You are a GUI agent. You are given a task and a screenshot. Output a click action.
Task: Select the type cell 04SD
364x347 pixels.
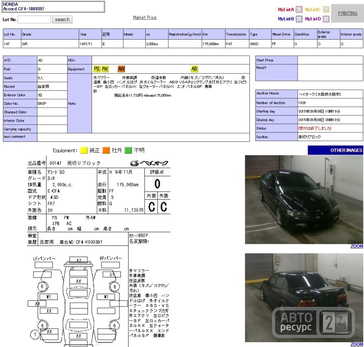click(260, 44)
